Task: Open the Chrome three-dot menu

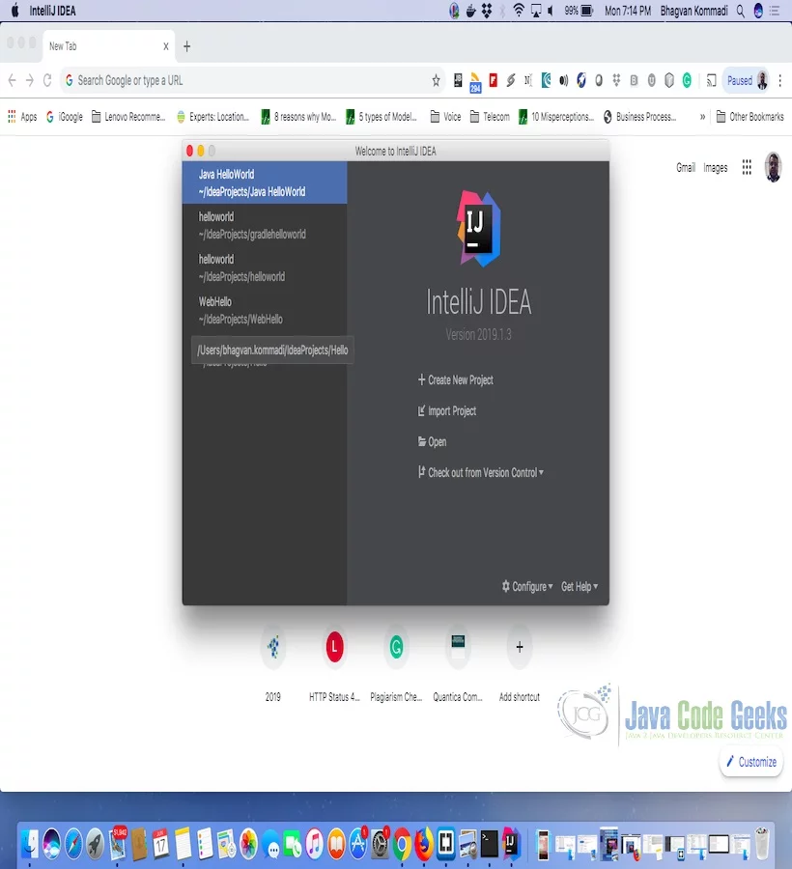Action: (x=779, y=81)
